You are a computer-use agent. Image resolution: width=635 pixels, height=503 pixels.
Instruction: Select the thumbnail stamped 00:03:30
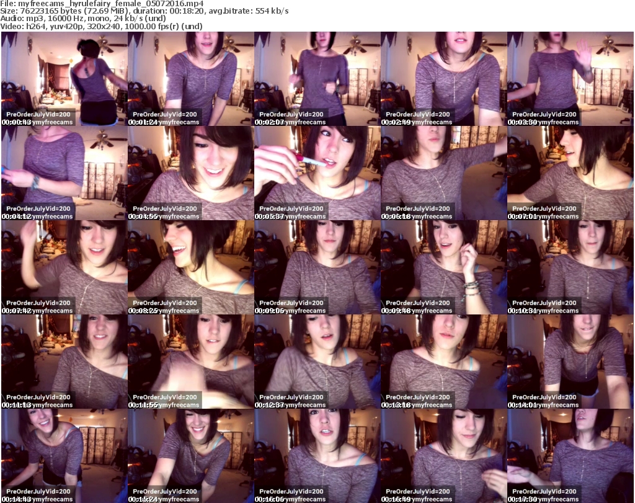[571, 79]
